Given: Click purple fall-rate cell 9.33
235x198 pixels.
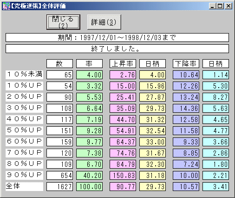Looking at the screenshot, I should coord(186,142).
